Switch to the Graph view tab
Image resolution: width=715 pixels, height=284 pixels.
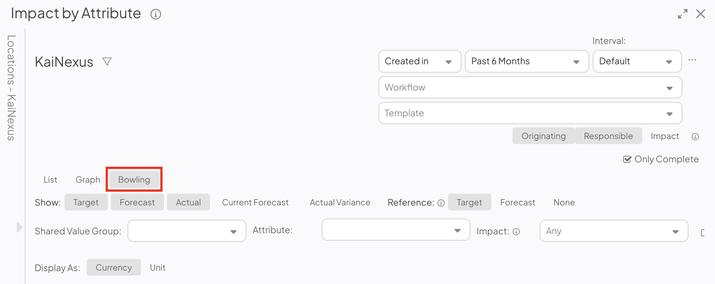click(x=88, y=180)
